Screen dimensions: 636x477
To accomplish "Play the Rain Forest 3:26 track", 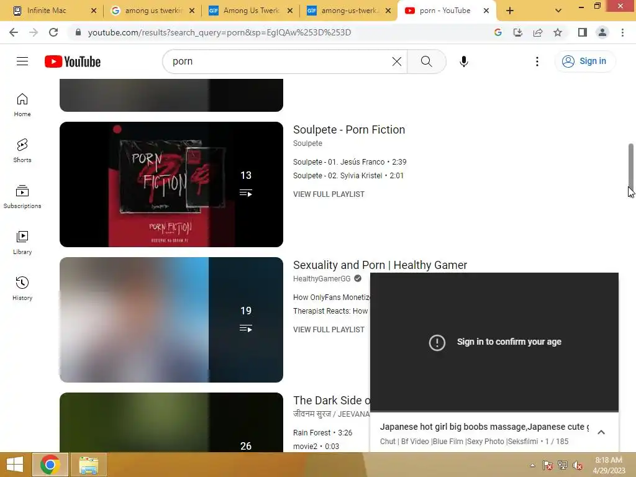I will (322, 433).
